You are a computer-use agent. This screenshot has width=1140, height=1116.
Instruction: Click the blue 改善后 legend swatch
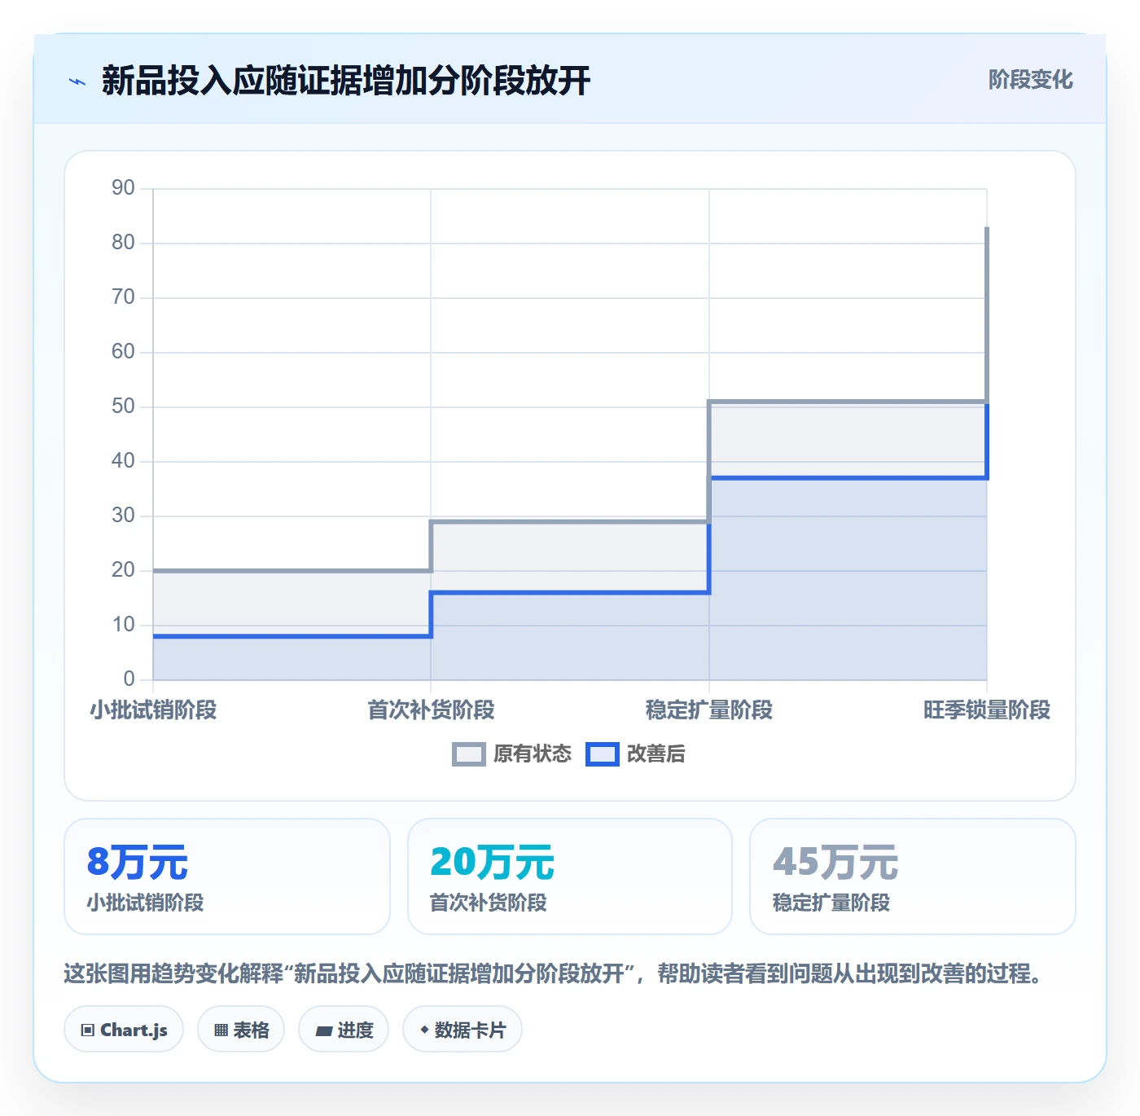(603, 754)
